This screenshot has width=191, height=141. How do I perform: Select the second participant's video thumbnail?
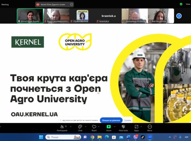point(57,16)
